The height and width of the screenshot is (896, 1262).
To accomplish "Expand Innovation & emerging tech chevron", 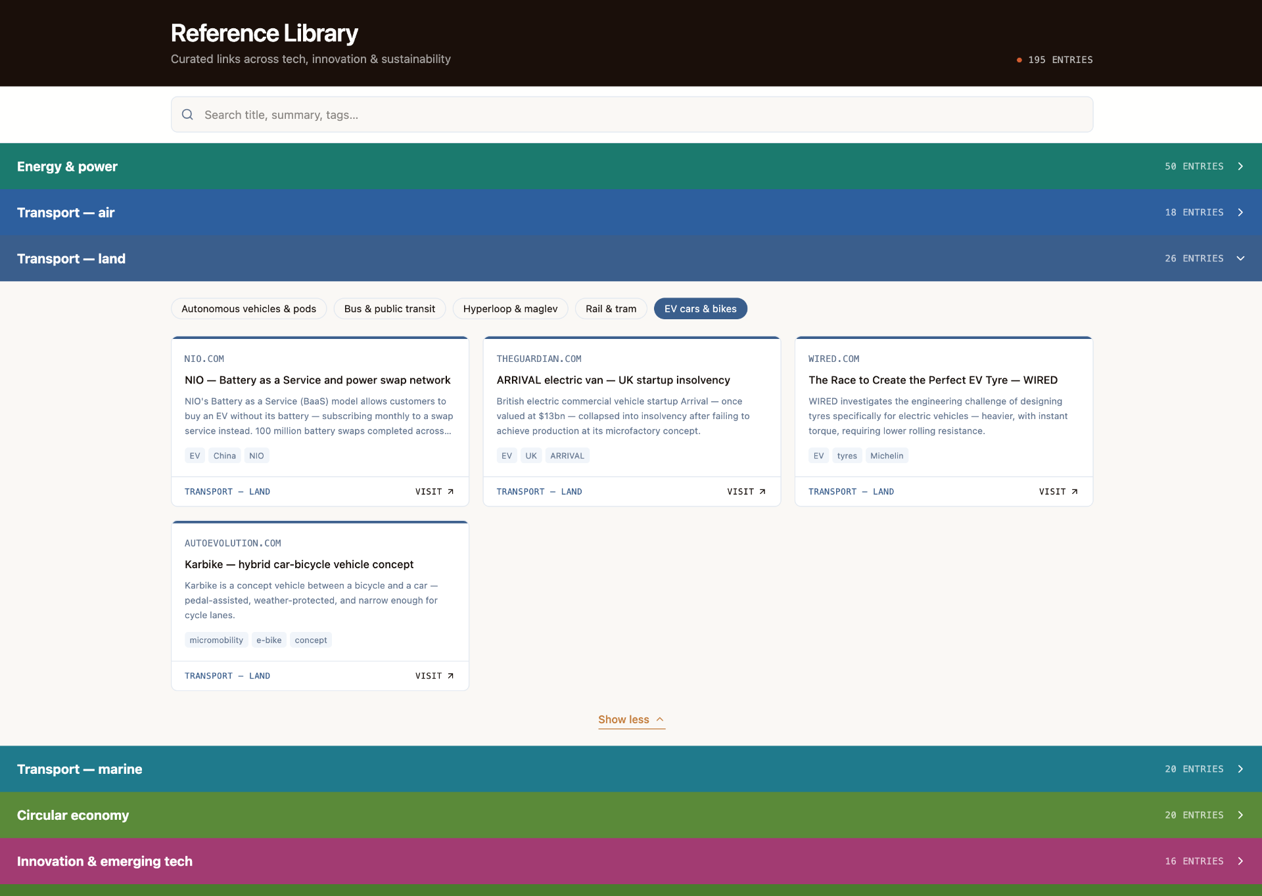I will coord(1240,861).
